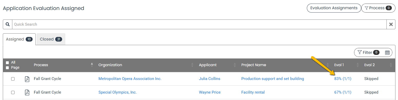398x100 pixels.
Task: Clear search with the X icon
Action: (x=391, y=24)
